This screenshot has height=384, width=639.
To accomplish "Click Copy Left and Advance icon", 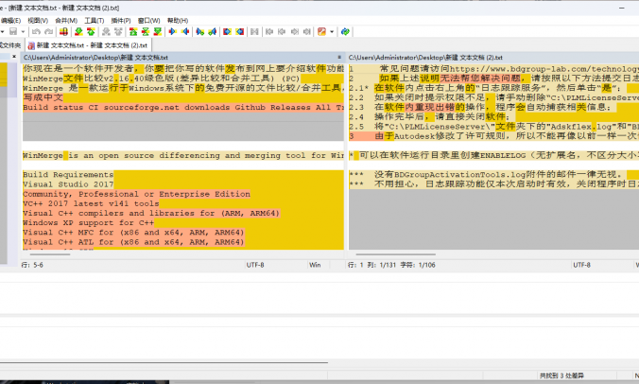I will (213, 31).
